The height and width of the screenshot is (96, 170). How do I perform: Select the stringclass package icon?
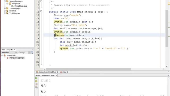point(10,3)
